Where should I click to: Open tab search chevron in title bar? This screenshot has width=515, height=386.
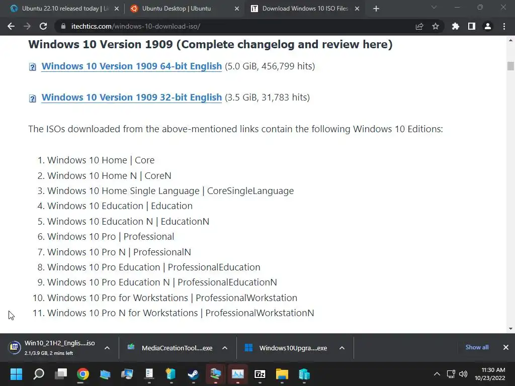point(434,7)
